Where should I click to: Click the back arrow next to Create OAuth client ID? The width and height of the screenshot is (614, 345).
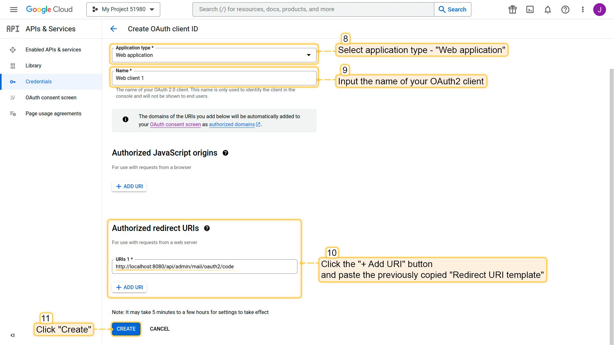coord(114,29)
